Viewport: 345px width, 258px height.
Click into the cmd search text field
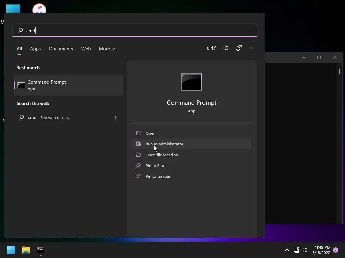click(x=135, y=30)
